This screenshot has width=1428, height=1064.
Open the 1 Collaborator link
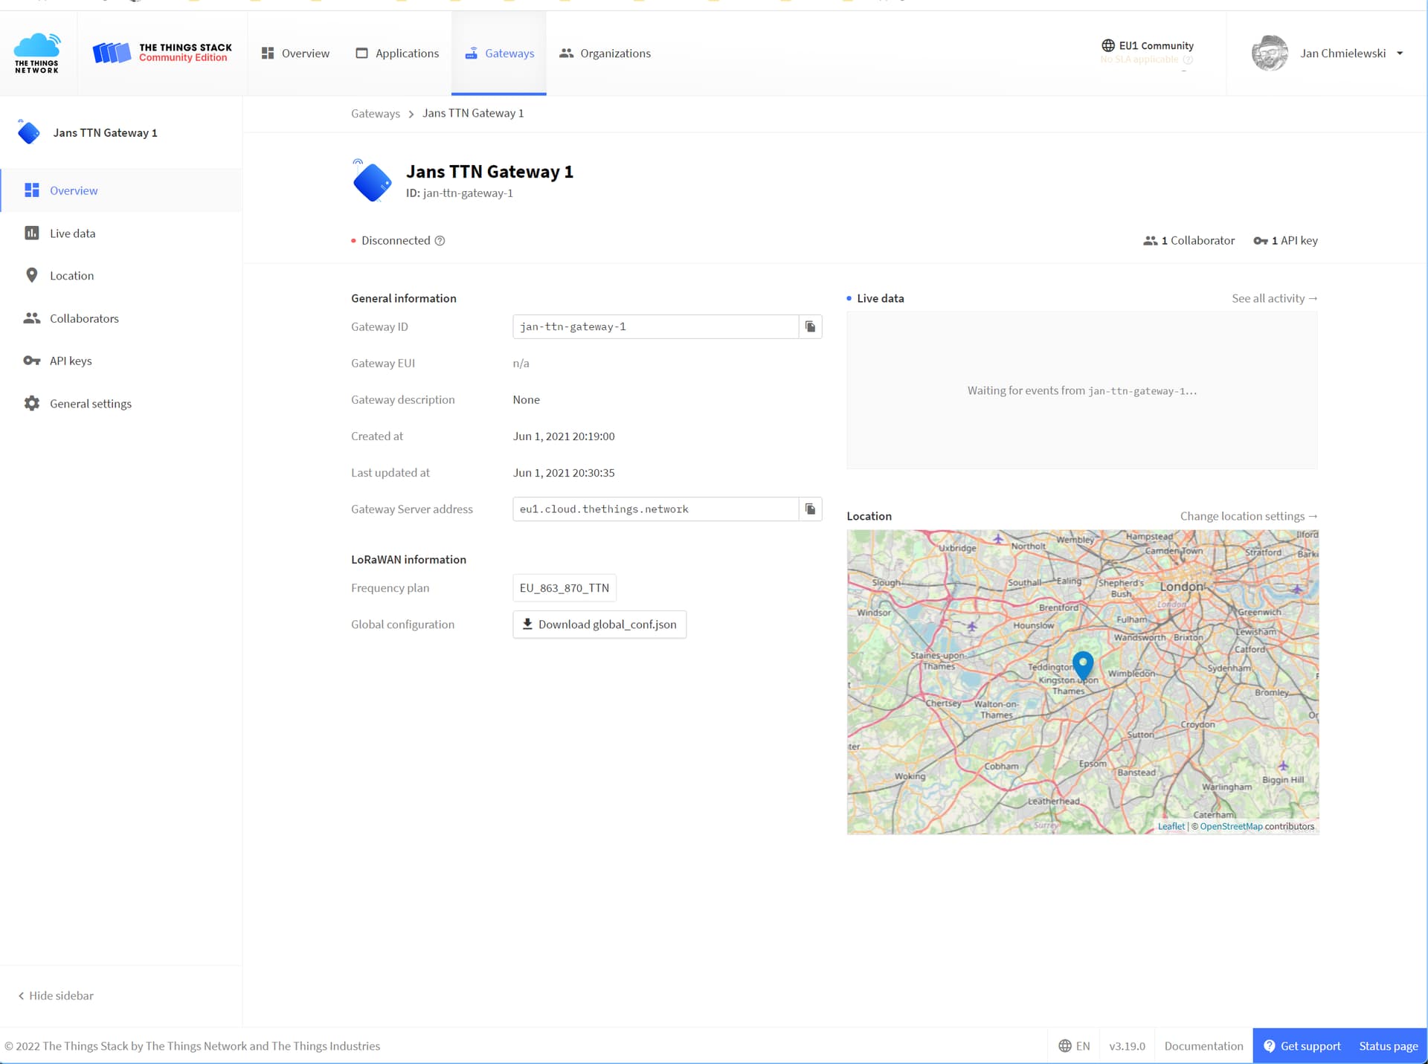pyautogui.click(x=1189, y=240)
